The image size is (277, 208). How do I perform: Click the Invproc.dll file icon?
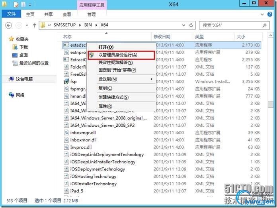tap(66, 147)
